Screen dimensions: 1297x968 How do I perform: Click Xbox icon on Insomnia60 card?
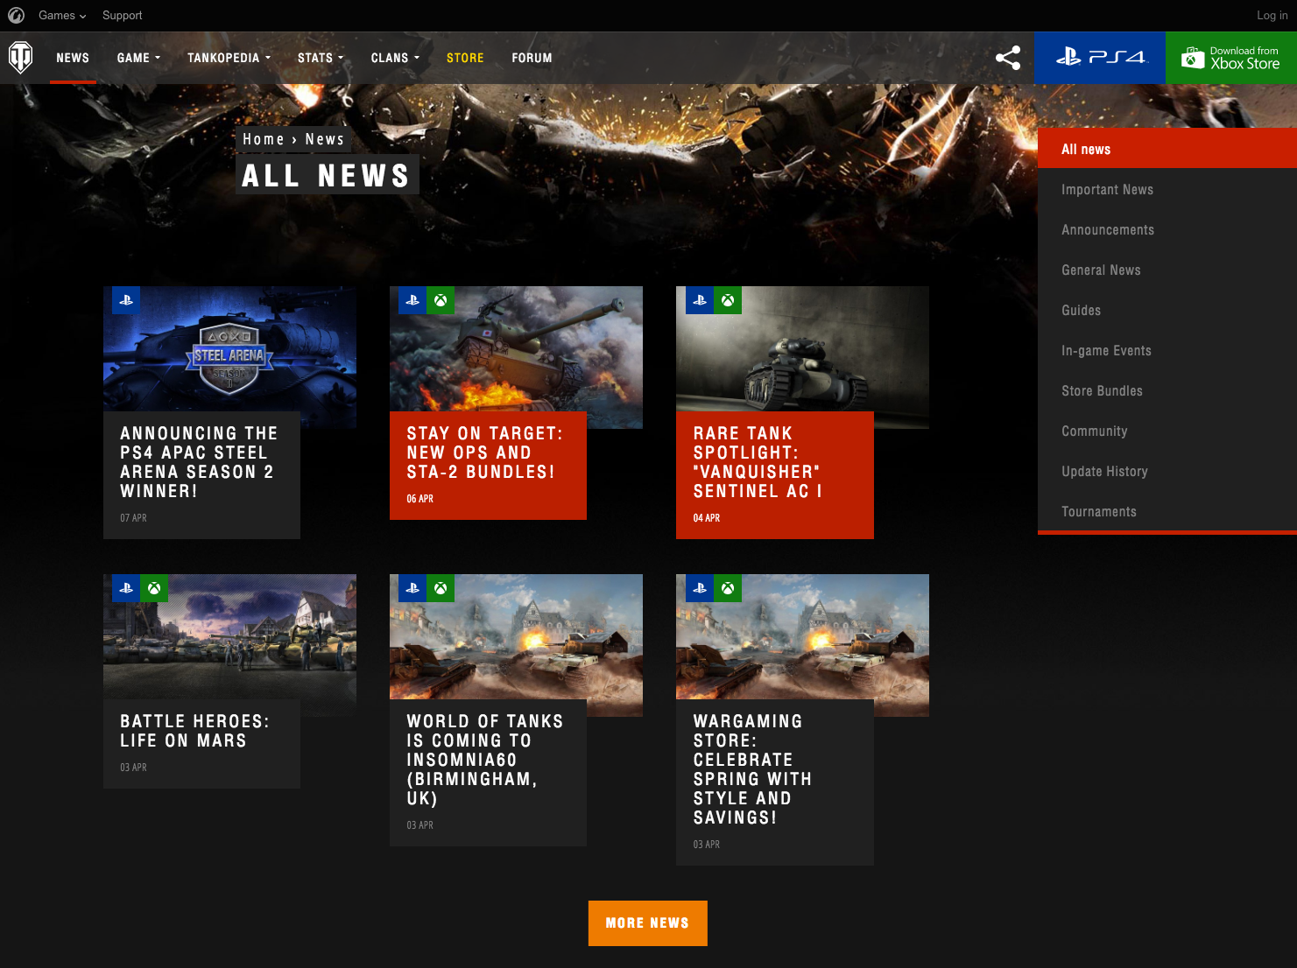441,588
